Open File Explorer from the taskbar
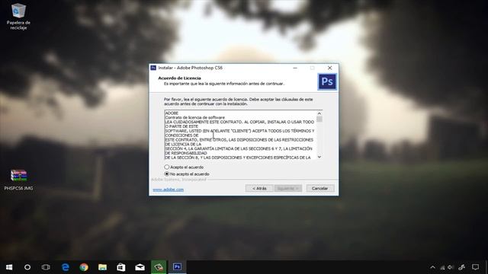The image size is (488, 274). pos(102,267)
